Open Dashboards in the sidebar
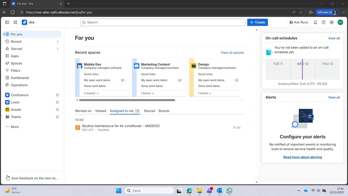The image size is (348, 196). (32, 78)
